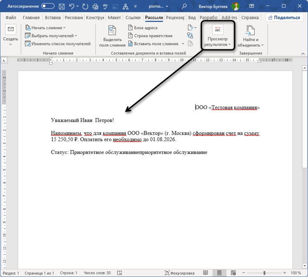
Task: Click vertical scrollbar thumb
Action: (304, 120)
